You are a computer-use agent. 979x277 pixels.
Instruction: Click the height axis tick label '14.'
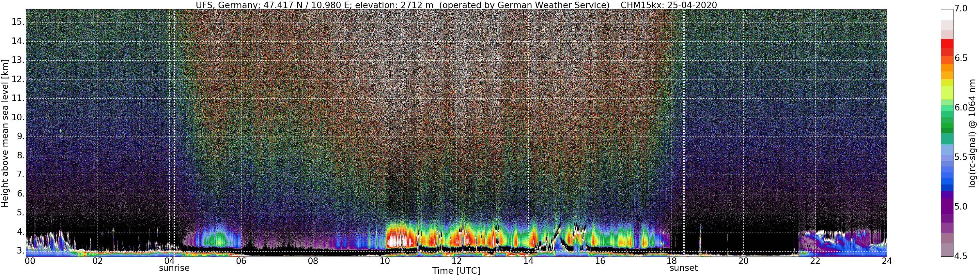tap(18, 41)
